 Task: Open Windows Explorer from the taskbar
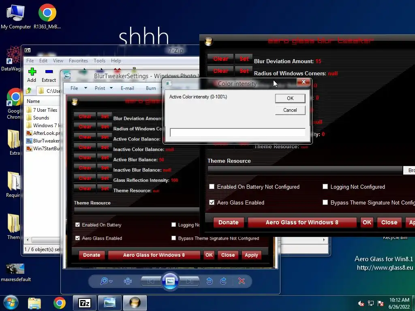pos(34,303)
